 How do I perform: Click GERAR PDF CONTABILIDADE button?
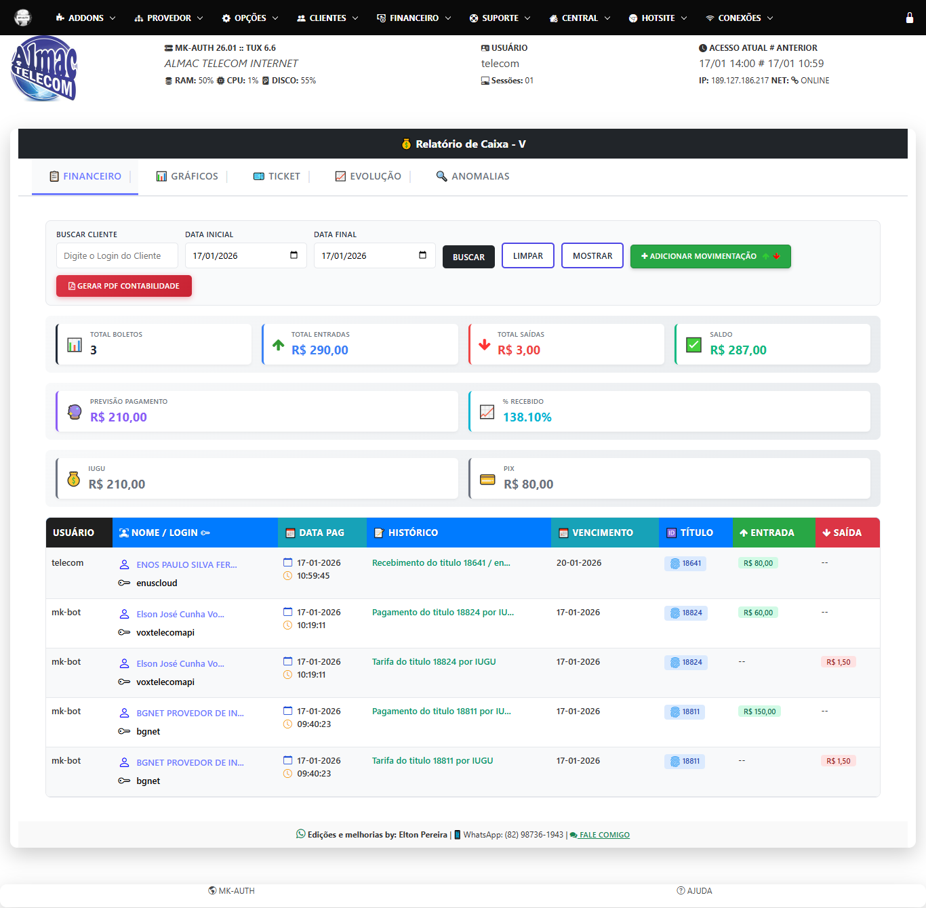point(124,286)
